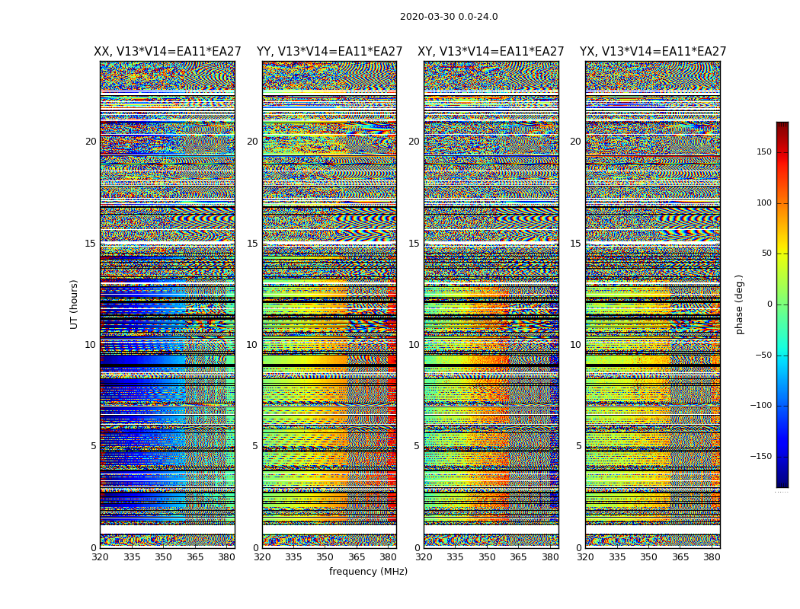This screenshot has height=609, width=800.
Task: Click XX panel y-axis tick 5
Action: [x=94, y=446]
